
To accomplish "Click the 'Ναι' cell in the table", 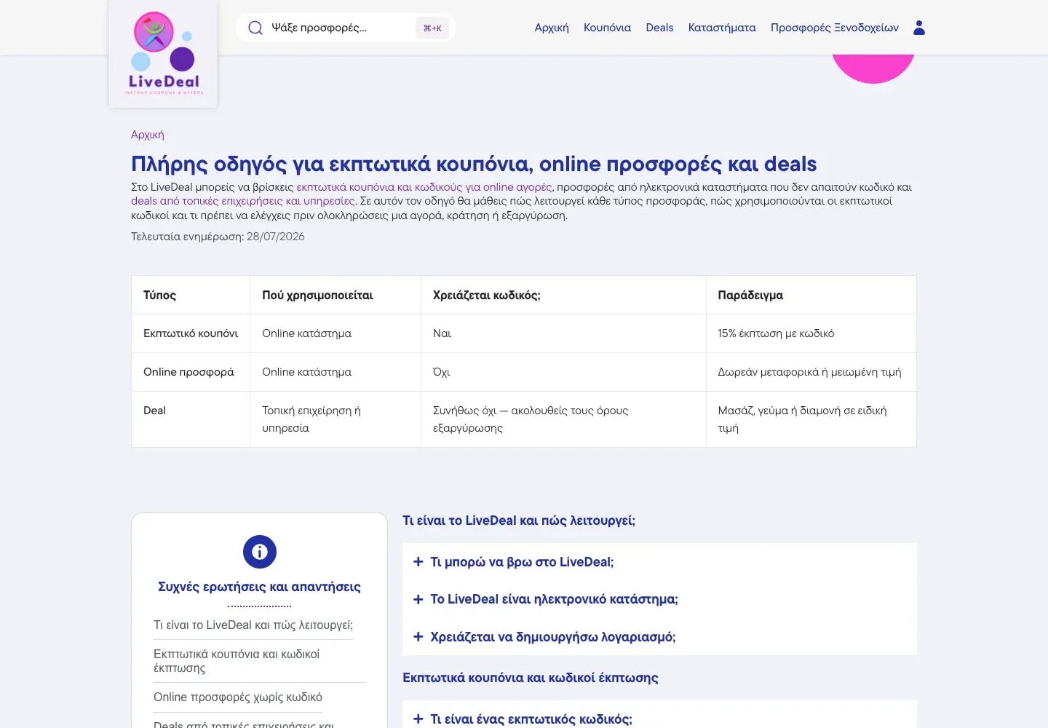I will click(x=563, y=333).
